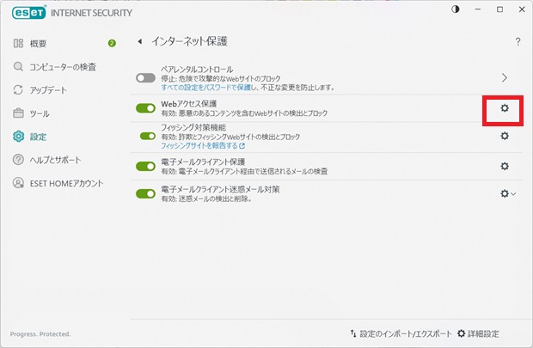Viewport: 533px width, 348px height.
Task: Open the 概要 overview icon
Action: pyautogui.click(x=18, y=43)
